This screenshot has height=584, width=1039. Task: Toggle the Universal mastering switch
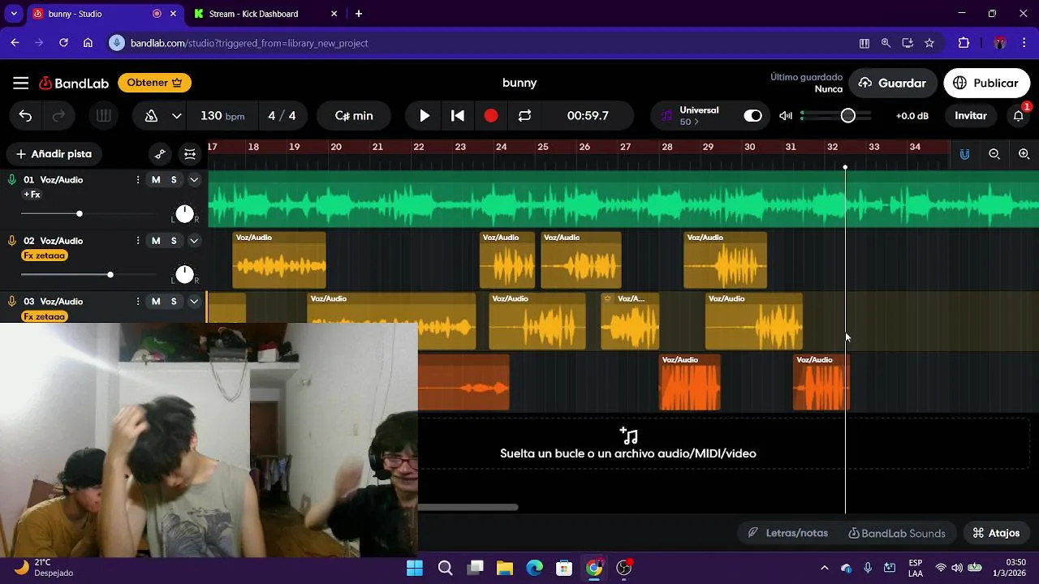point(753,116)
